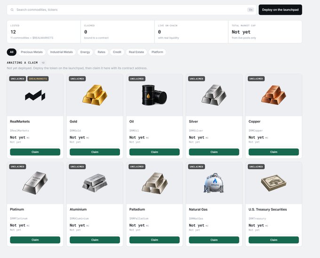Click the UNCLAIMED badge on Platinum card
This screenshot has width=320, height=258.
click(17, 167)
